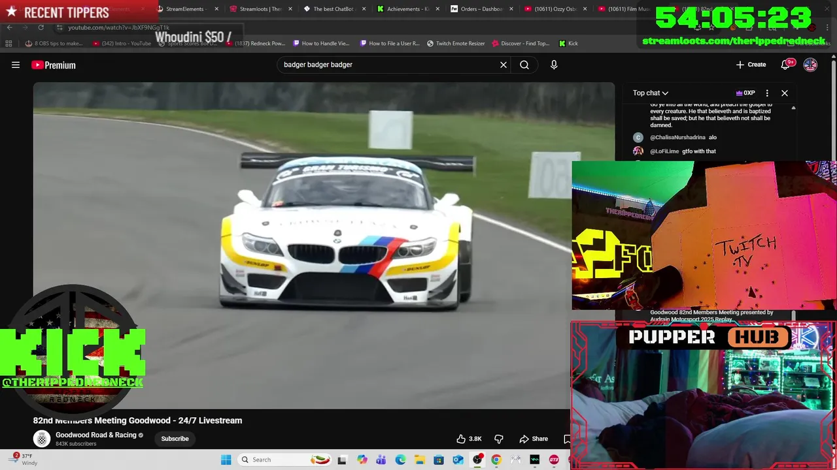Click the browser address bar URL

point(119,27)
